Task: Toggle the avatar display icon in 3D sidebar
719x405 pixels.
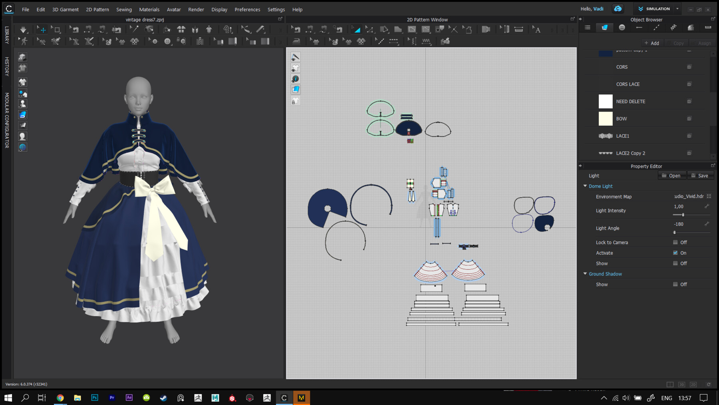Action: click(23, 104)
